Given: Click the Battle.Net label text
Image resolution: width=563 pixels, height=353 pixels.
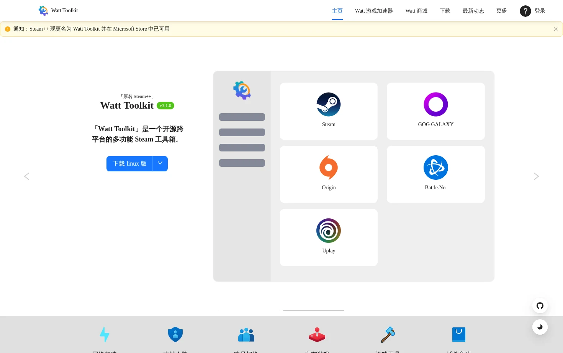Looking at the screenshot, I should tap(436, 188).
